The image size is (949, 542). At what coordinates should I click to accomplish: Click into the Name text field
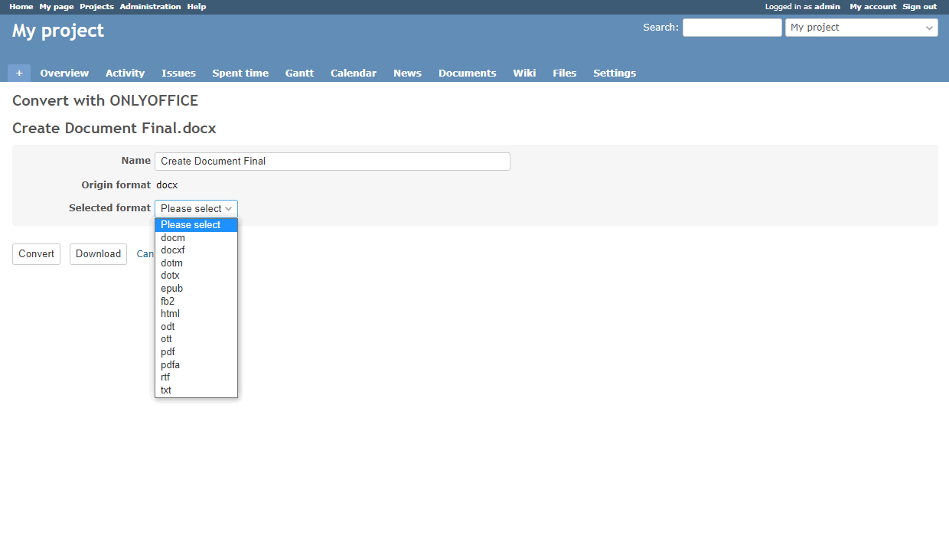(332, 162)
